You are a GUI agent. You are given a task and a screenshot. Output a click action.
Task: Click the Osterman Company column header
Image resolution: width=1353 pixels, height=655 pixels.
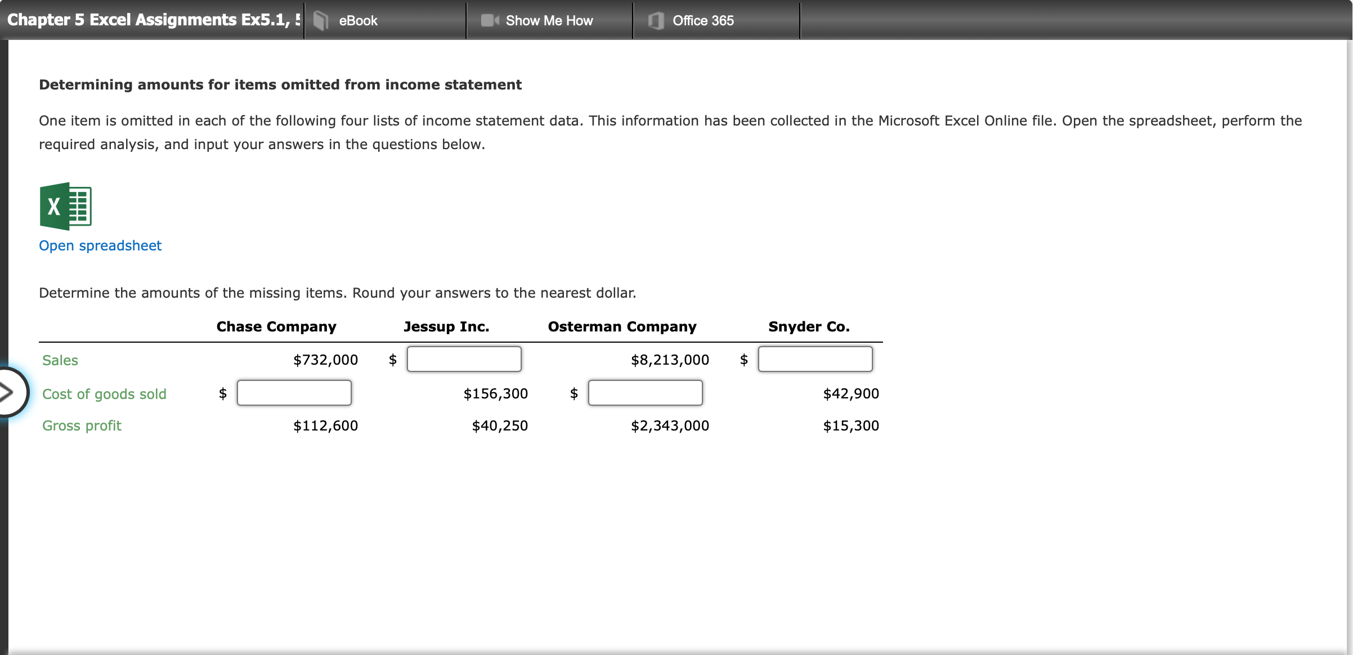pos(622,326)
